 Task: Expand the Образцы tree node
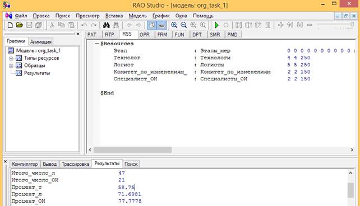(11, 66)
